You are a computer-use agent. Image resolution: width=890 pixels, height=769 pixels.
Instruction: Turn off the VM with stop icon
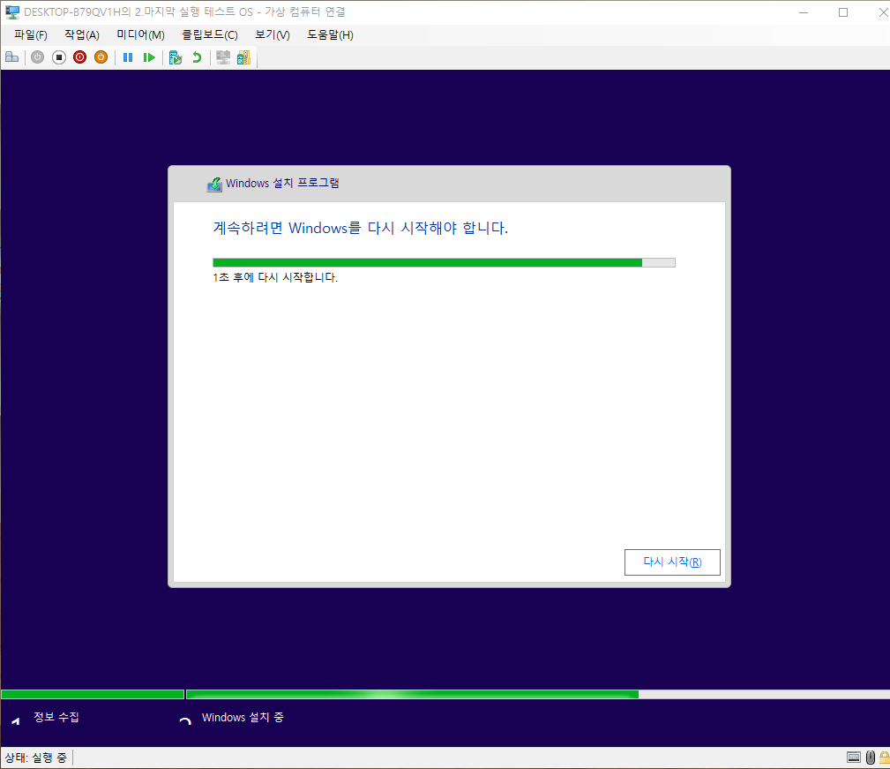pos(59,57)
